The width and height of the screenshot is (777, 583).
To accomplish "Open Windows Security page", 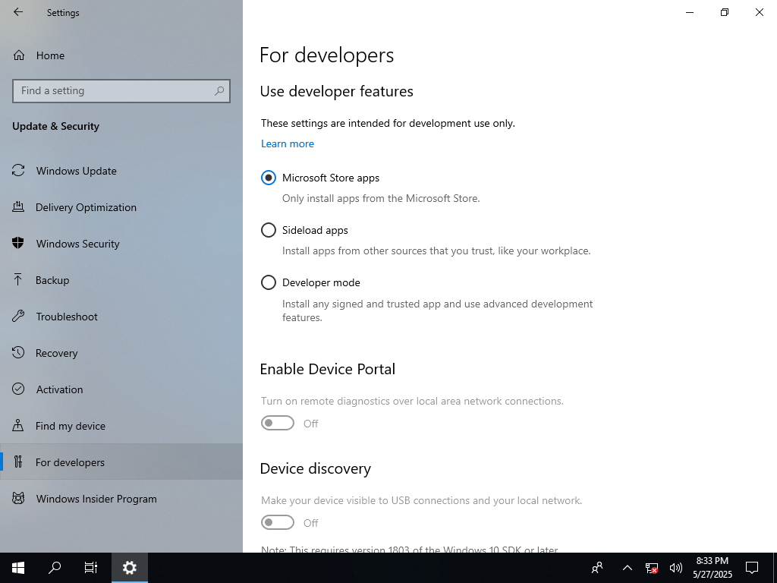I will [121, 244].
